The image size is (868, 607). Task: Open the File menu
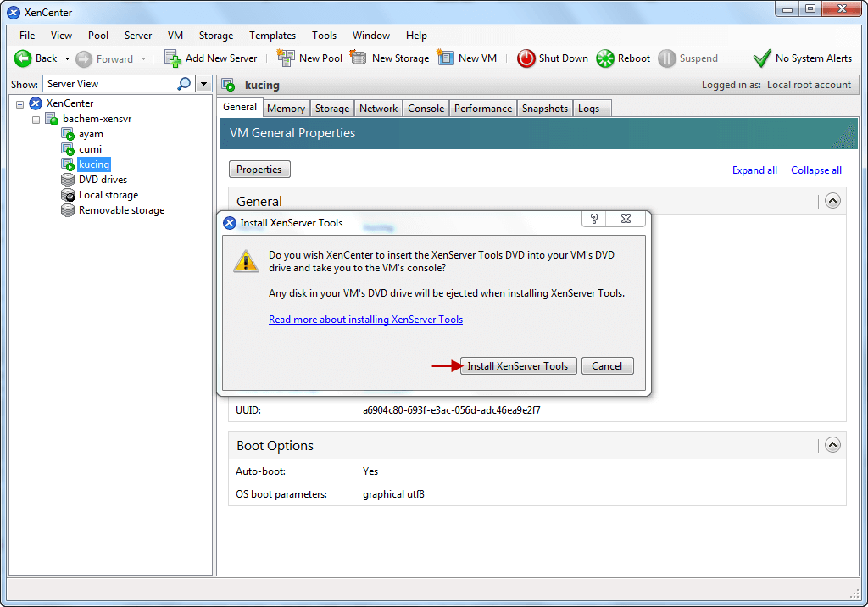[x=27, y=36]
